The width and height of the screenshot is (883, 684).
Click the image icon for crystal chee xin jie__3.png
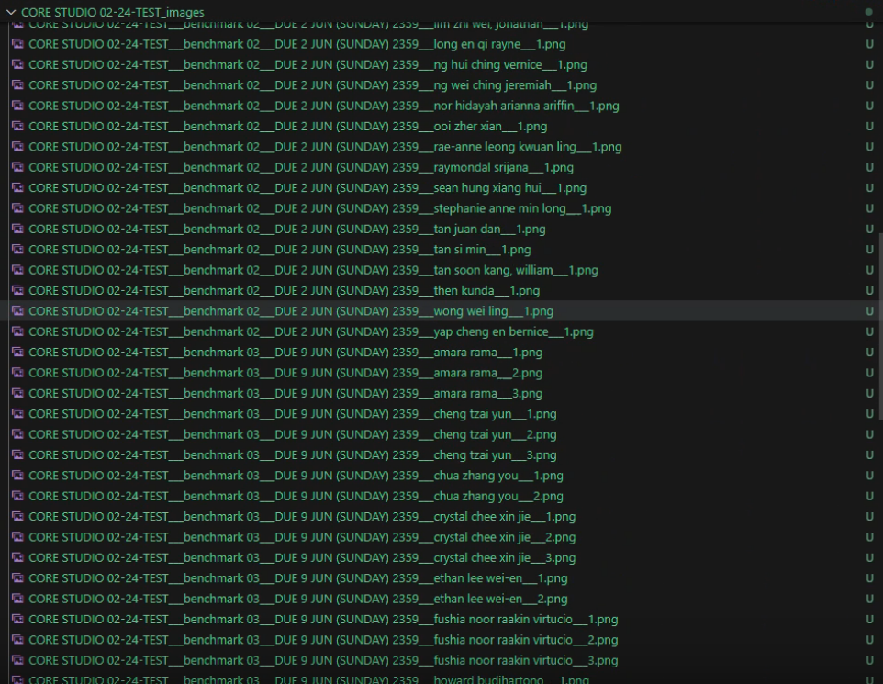(17, 558)
